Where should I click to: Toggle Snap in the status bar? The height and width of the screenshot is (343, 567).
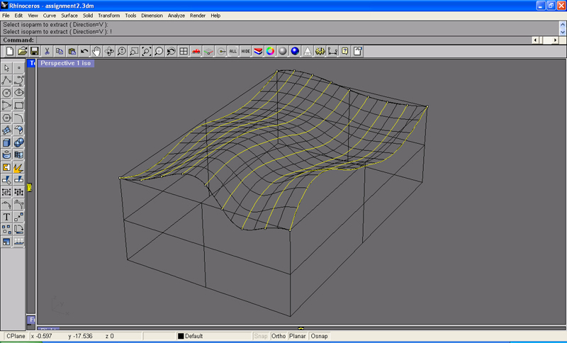260,336
